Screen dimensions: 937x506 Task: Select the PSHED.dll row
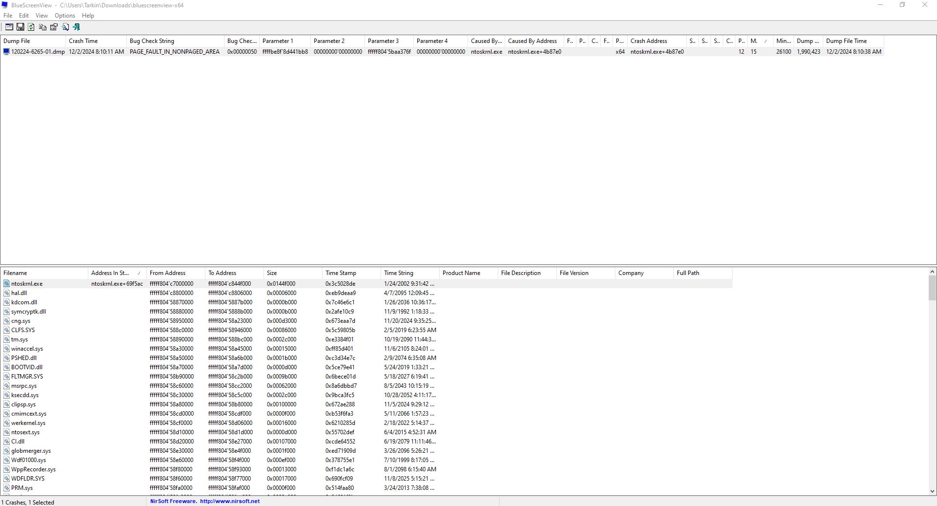pos(366,358)
